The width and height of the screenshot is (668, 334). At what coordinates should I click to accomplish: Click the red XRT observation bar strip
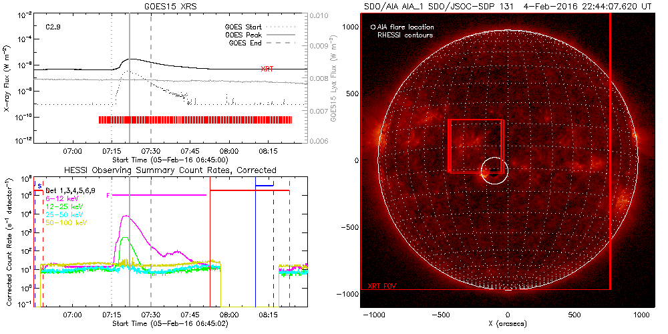point(195,120)
